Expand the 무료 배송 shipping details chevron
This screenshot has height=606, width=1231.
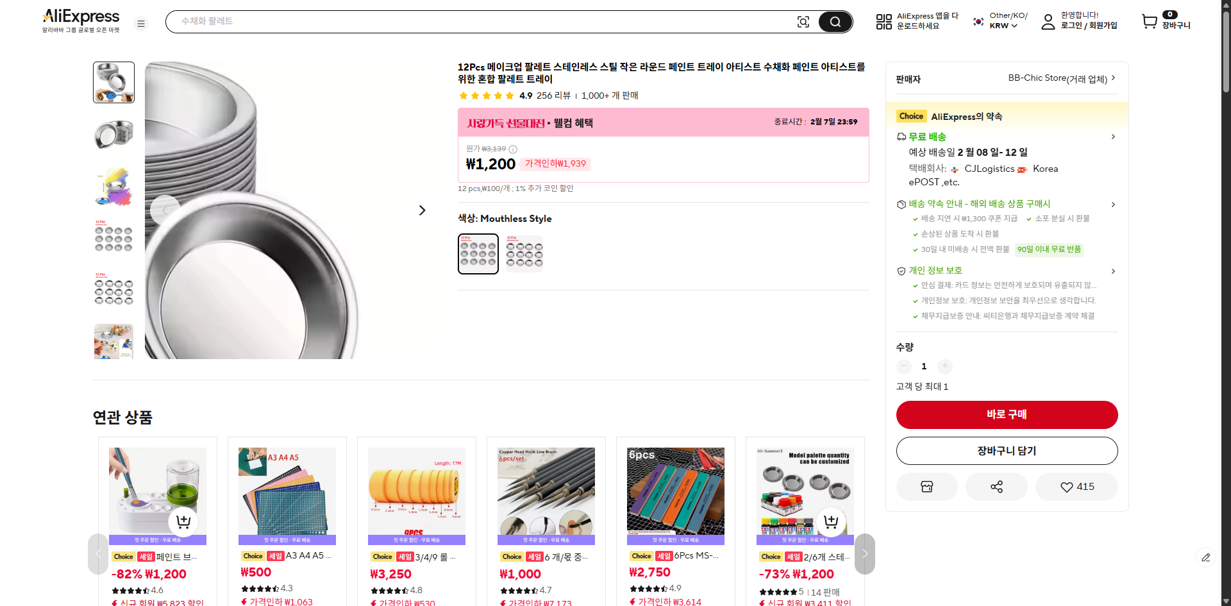point(1113,137)
